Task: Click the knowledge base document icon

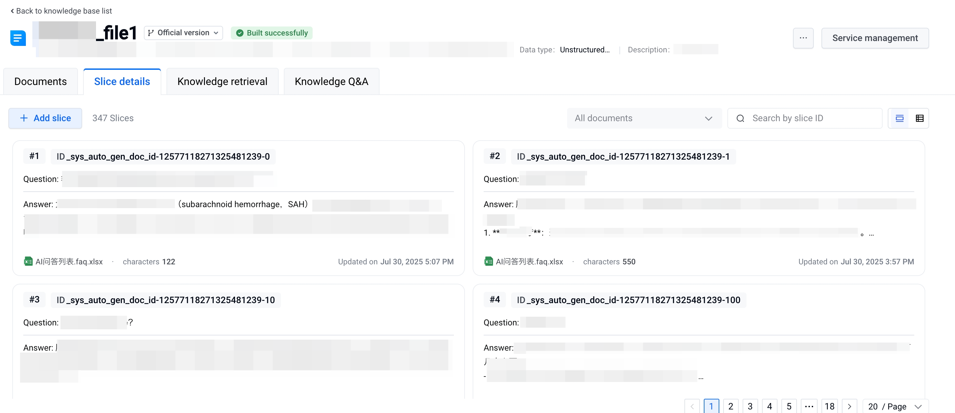Action: [x=18, y=38]
